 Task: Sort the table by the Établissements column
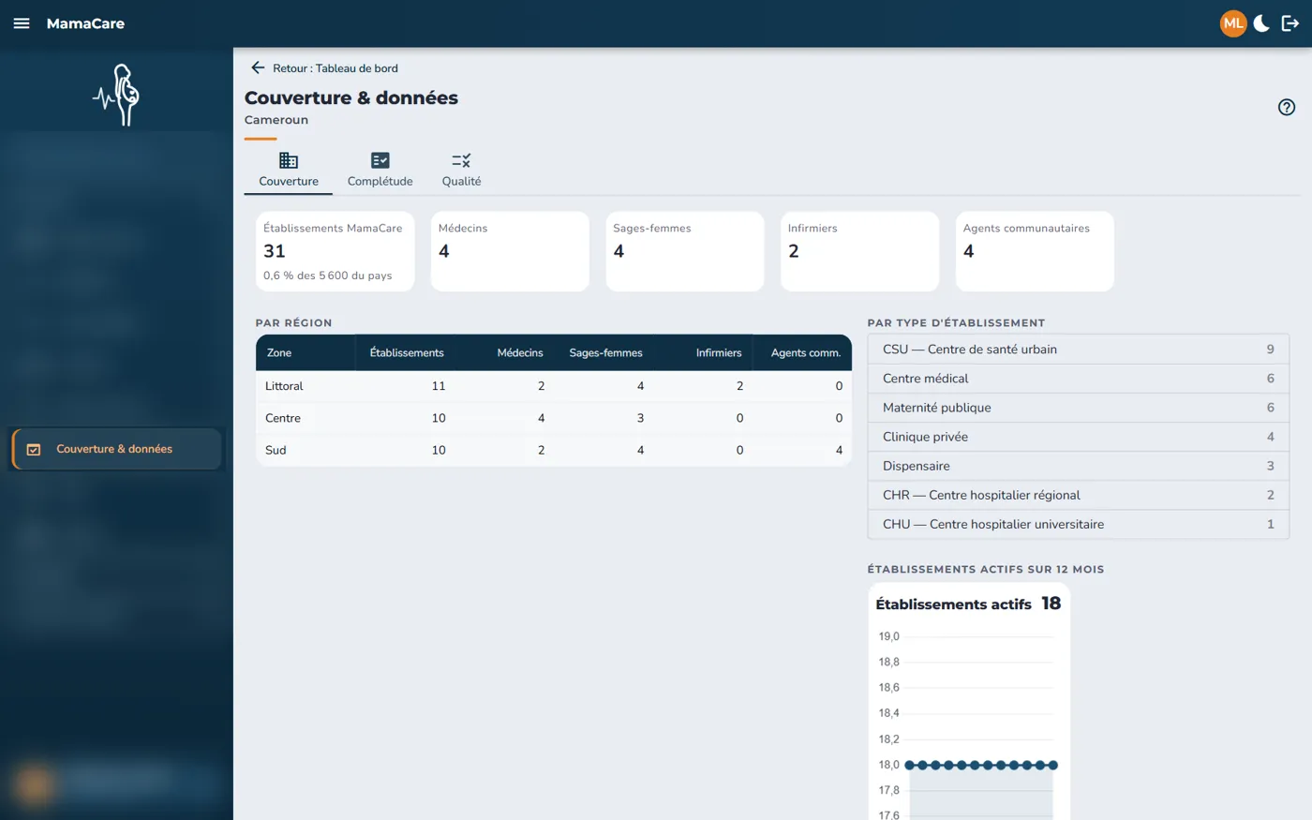point(407,352)
